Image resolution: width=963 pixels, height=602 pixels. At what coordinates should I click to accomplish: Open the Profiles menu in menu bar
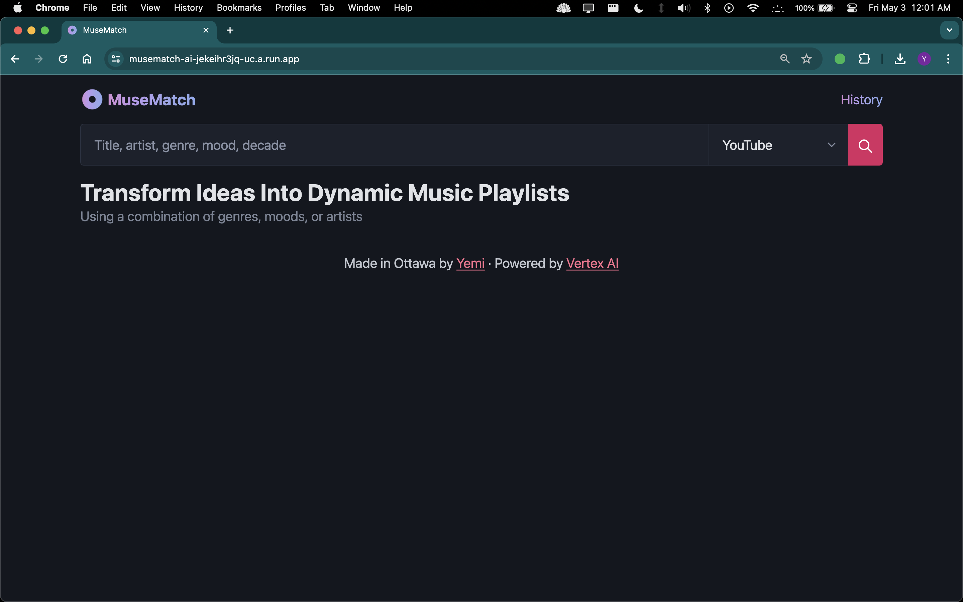[291, 8]
